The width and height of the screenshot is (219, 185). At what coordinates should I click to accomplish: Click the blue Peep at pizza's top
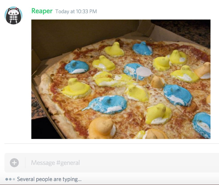coord(142,48)
